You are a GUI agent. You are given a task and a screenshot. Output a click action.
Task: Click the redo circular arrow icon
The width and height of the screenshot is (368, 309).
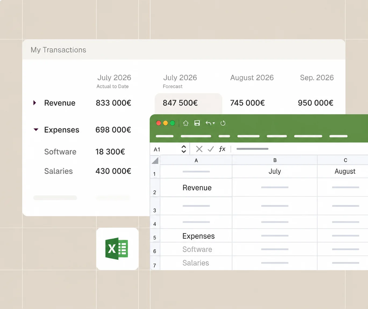(x=223, y=123)
